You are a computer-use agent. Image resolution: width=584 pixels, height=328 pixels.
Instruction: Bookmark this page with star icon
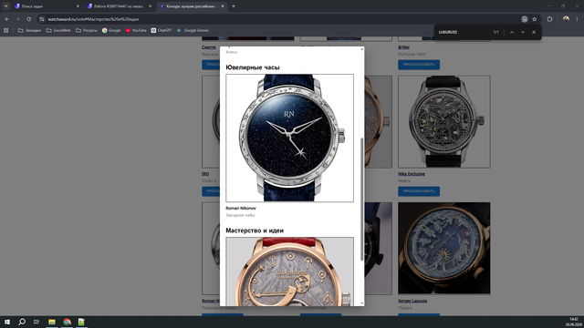(x=535, y=19)
